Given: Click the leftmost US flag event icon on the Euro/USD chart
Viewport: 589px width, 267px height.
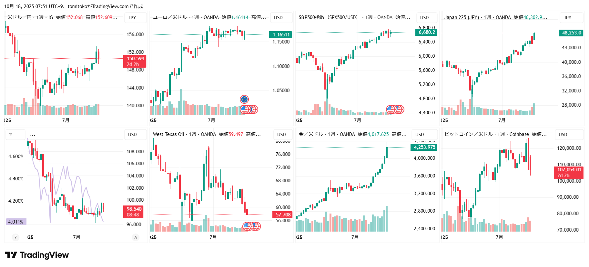Looking at the screenshot, I should click(244, 110).
